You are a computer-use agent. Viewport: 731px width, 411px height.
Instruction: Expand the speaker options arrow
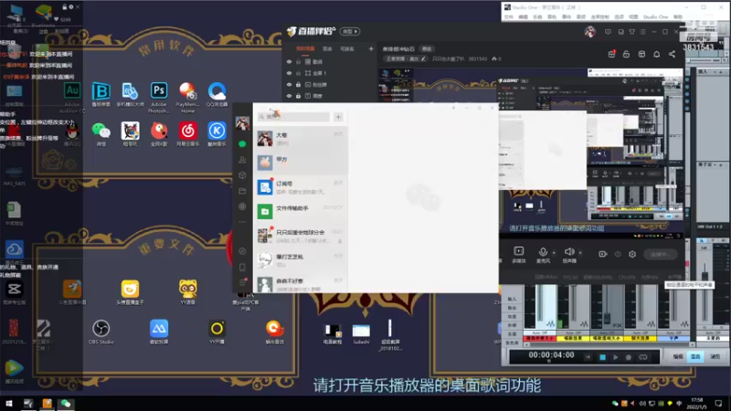580,253
